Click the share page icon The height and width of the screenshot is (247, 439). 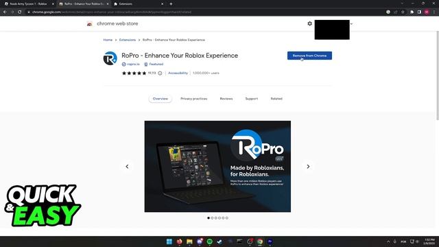tap(396, 12)
